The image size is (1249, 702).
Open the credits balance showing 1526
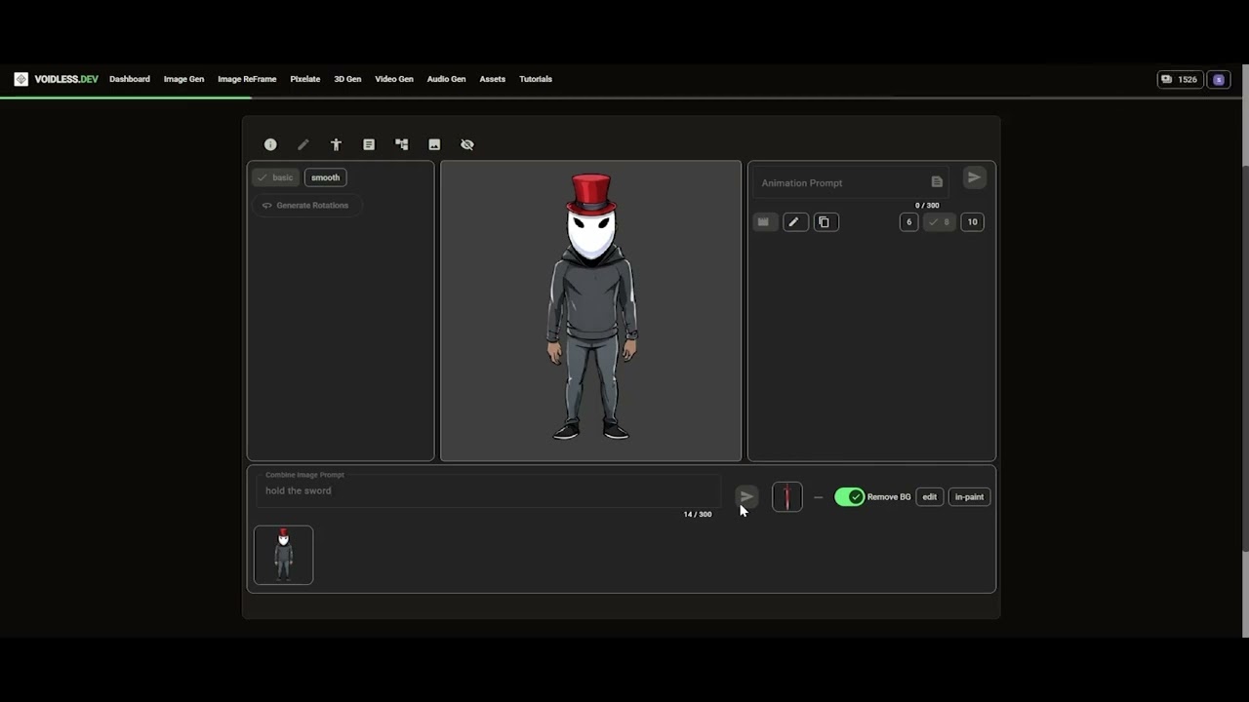pyautogui.click(x=1179, y=79)
